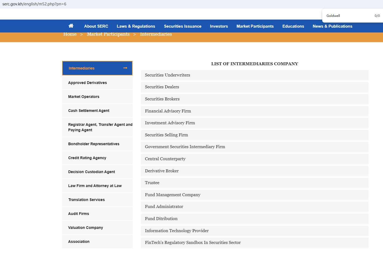Open the Securities Issuance menu
Screen dimensions: 383x263
click(183, 26)
